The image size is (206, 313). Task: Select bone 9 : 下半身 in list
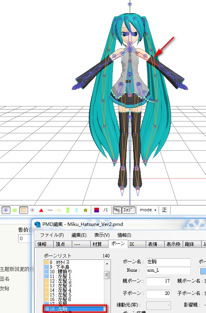click(74, 267)
